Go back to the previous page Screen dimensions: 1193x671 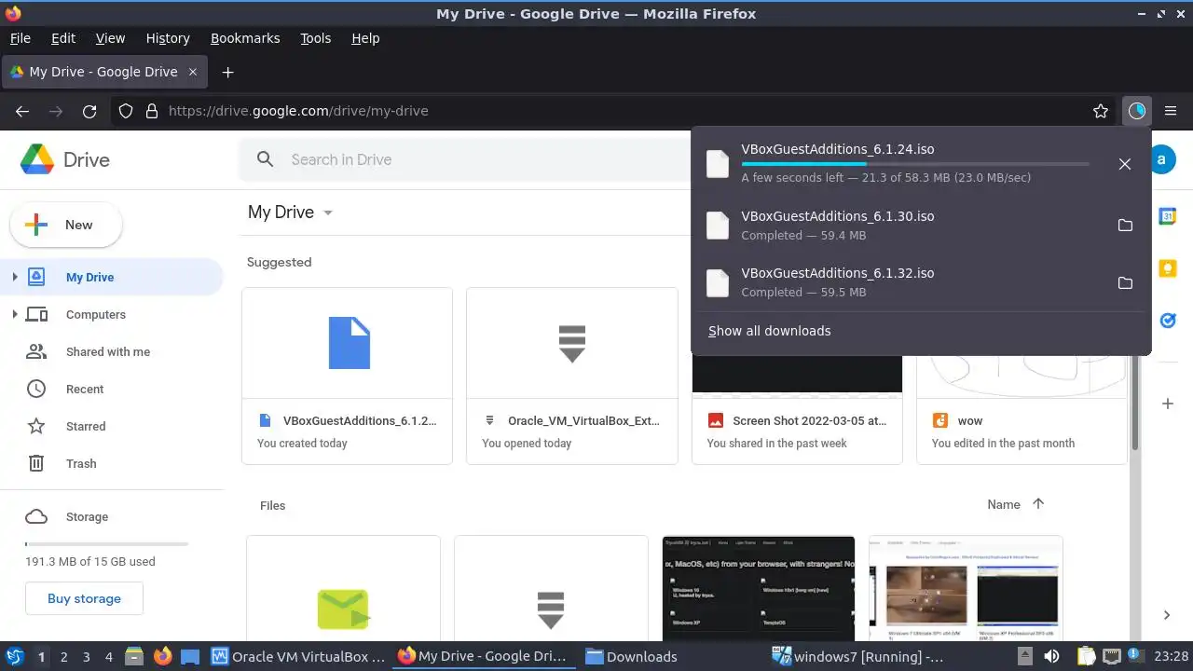coord(22,111)
